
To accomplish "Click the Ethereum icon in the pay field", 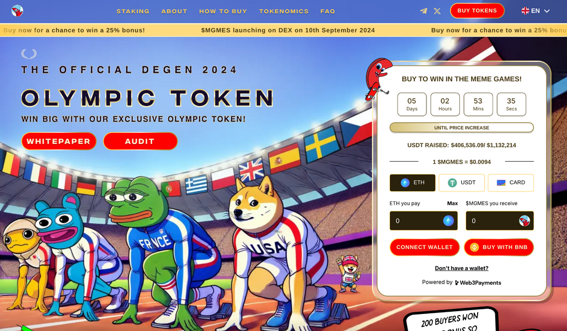I will (448, 221).
